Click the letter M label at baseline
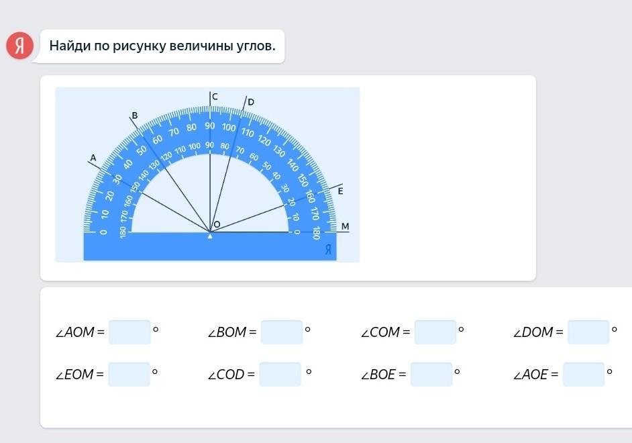The image size is (632, 443). [x=345, y=226]
